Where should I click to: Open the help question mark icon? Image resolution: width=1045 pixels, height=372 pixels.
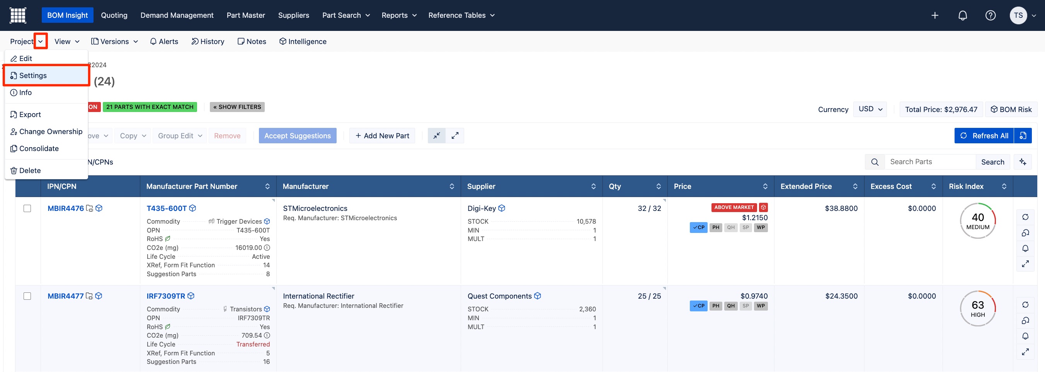(990, 15)
